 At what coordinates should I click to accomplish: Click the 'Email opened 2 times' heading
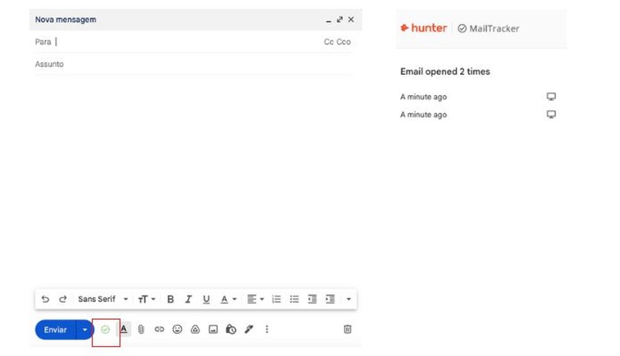[445, 72]
